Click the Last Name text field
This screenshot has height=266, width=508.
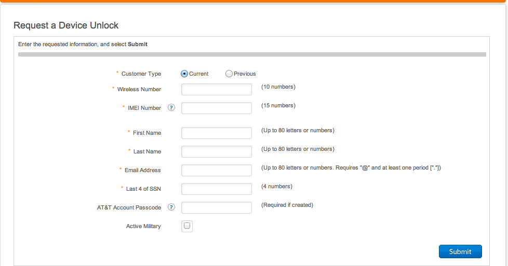217,151
